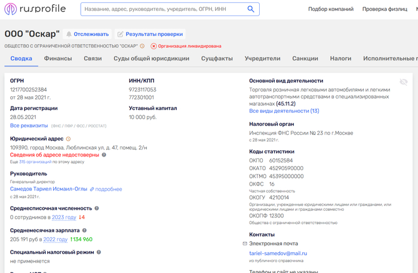
Task: Click the rusprofile logo icon
Action: pyautogui.click(x=10, y=9)
